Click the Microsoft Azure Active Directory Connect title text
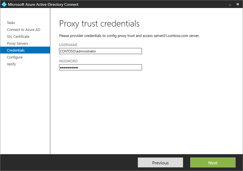 point(43,4)
